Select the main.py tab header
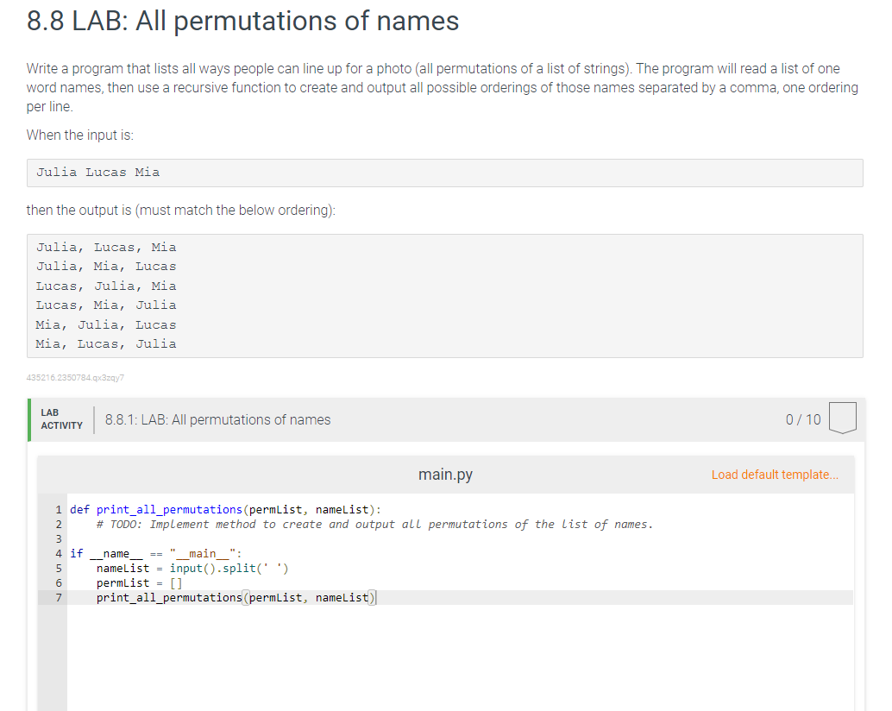 [x=445, y=474]
